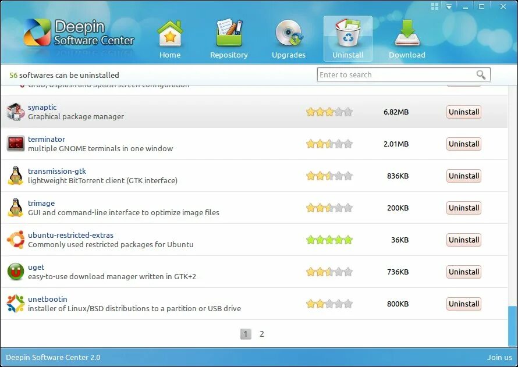
Task: Select page 1 in pagination
Action: (246, 334)
